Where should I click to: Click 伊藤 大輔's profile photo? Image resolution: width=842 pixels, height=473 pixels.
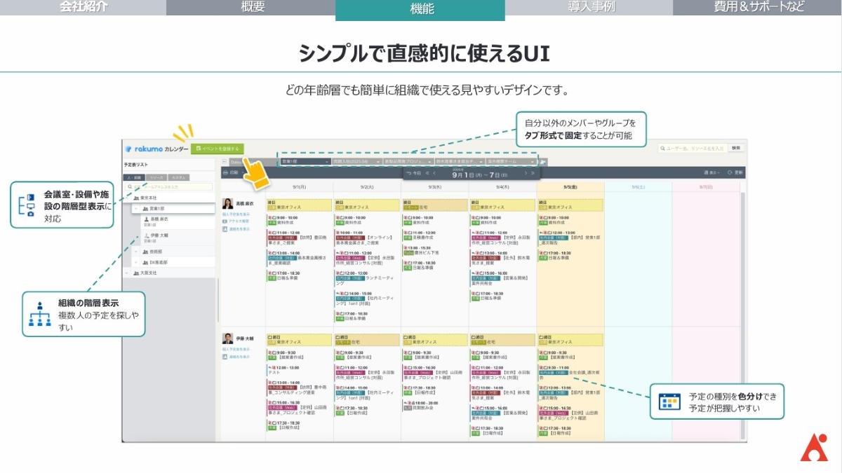click(x=228, y=338)
